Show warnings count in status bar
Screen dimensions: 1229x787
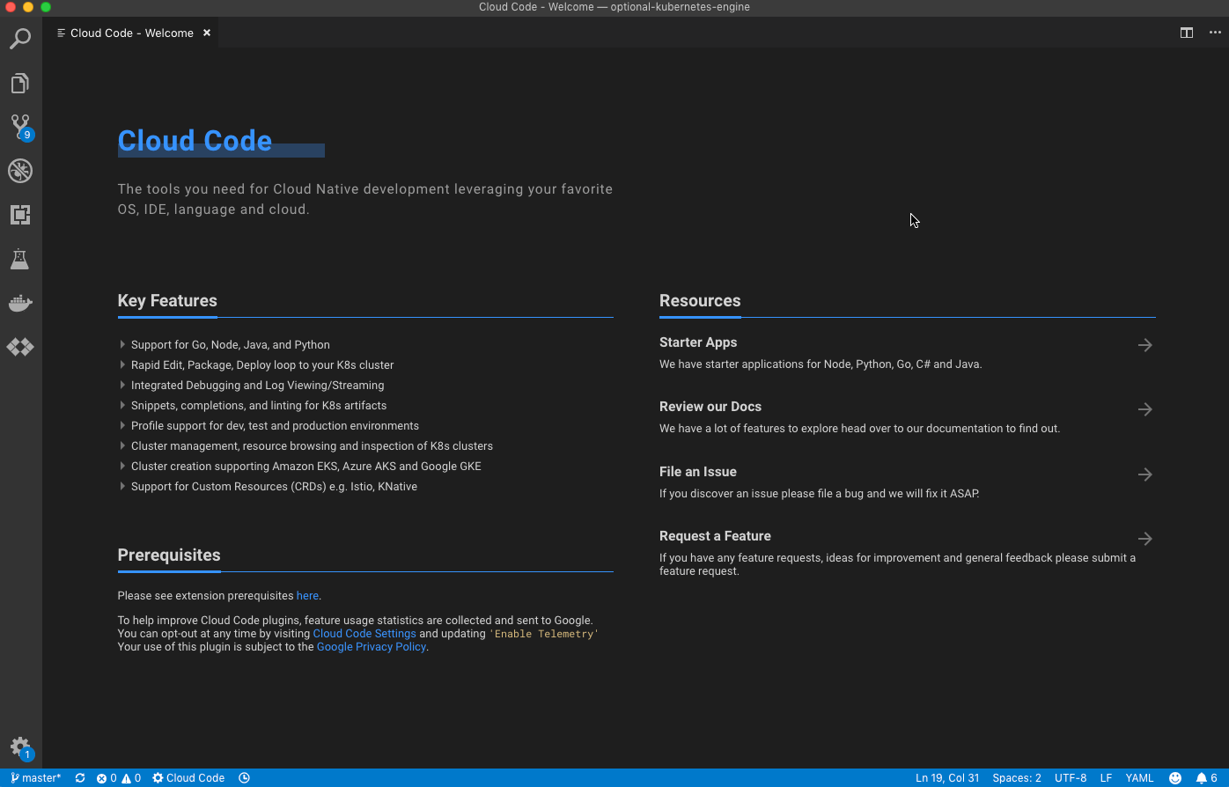click(x=131, y=778)
